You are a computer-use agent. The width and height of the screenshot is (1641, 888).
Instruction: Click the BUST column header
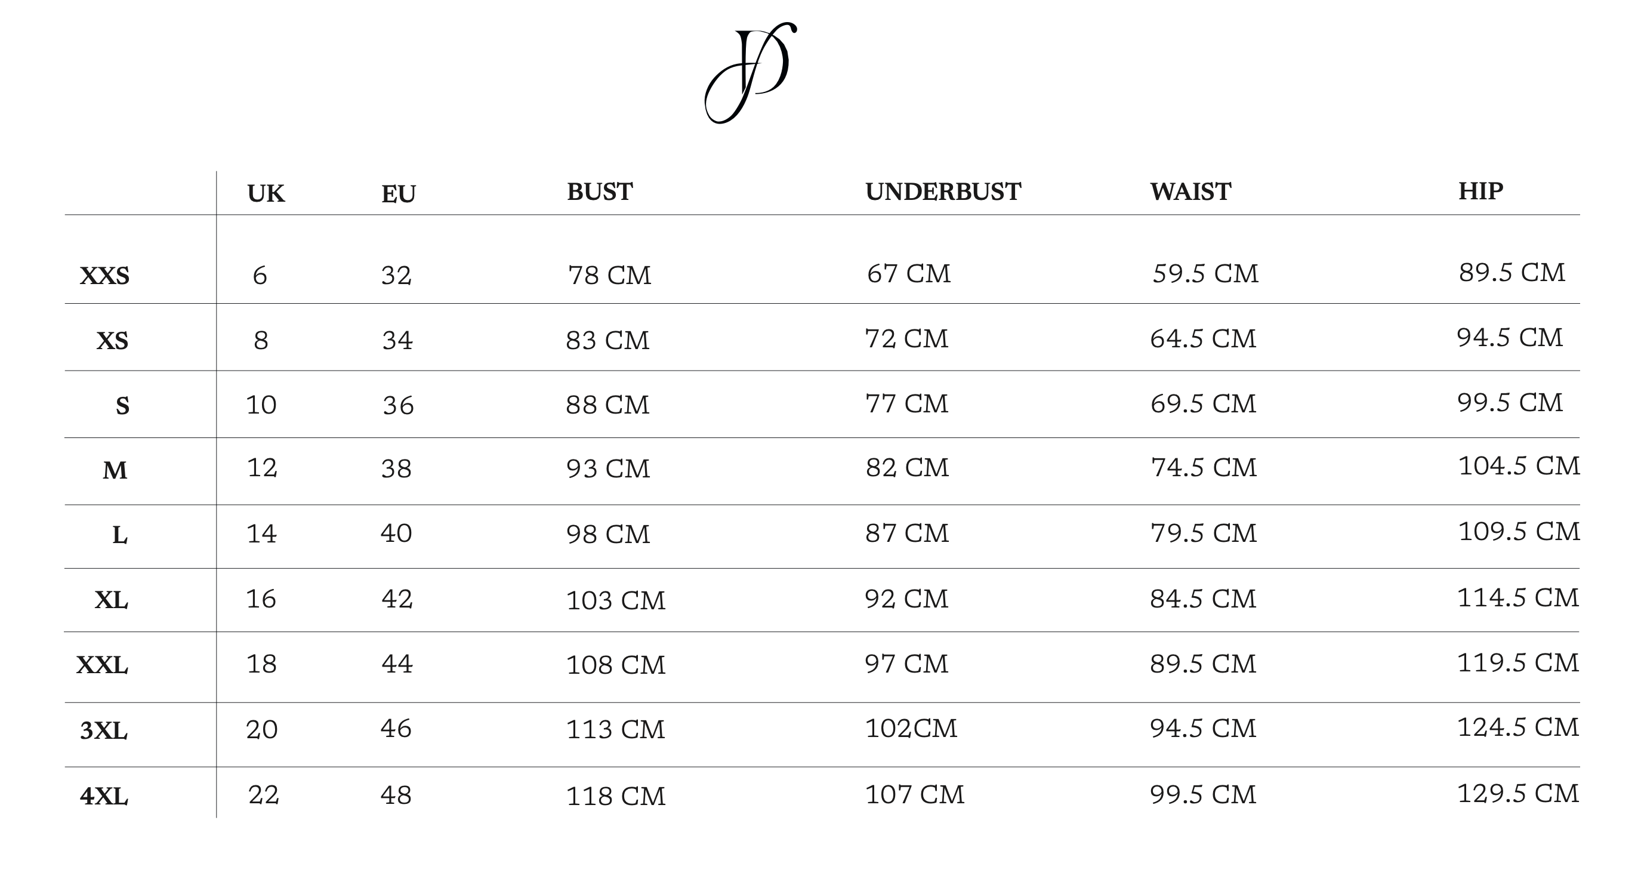[600, 192]
